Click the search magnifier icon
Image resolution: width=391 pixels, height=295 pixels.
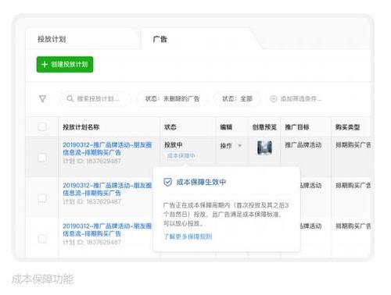70,98
